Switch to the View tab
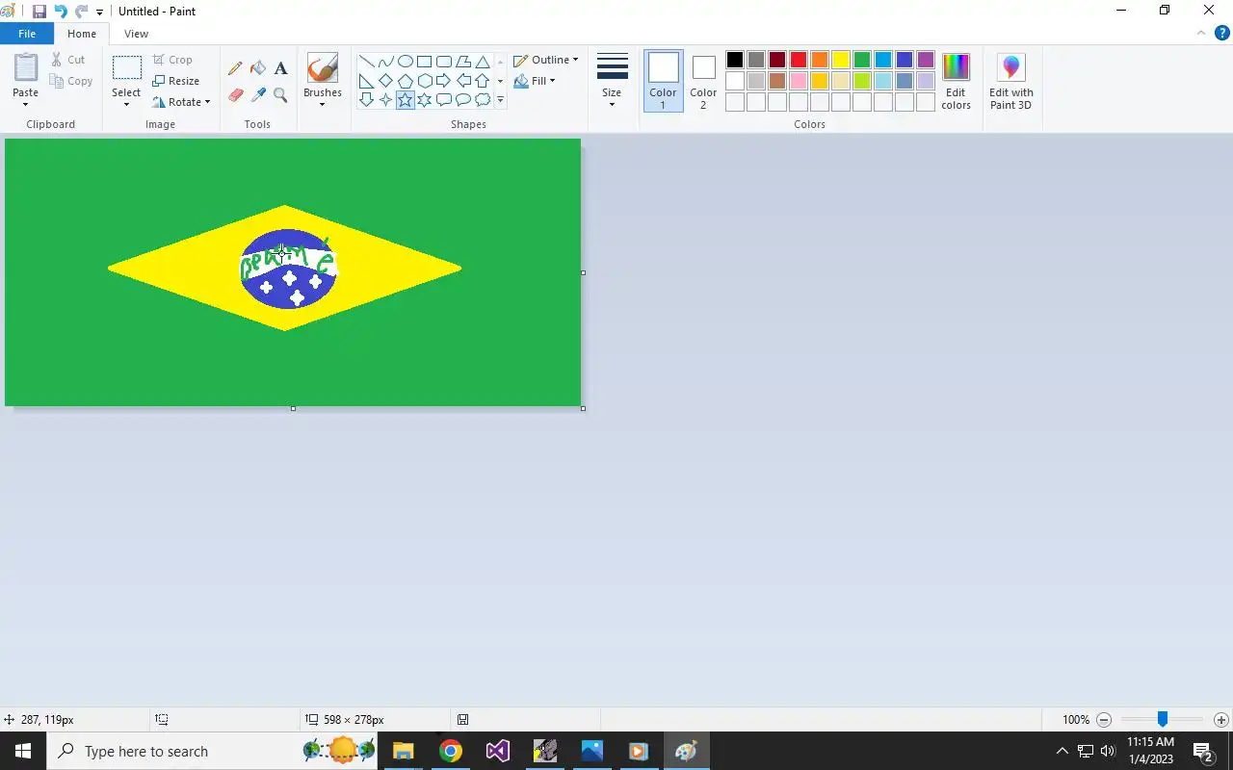 tap(136, 34)
